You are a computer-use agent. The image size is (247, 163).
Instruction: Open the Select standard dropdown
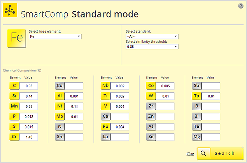(152, 36)
